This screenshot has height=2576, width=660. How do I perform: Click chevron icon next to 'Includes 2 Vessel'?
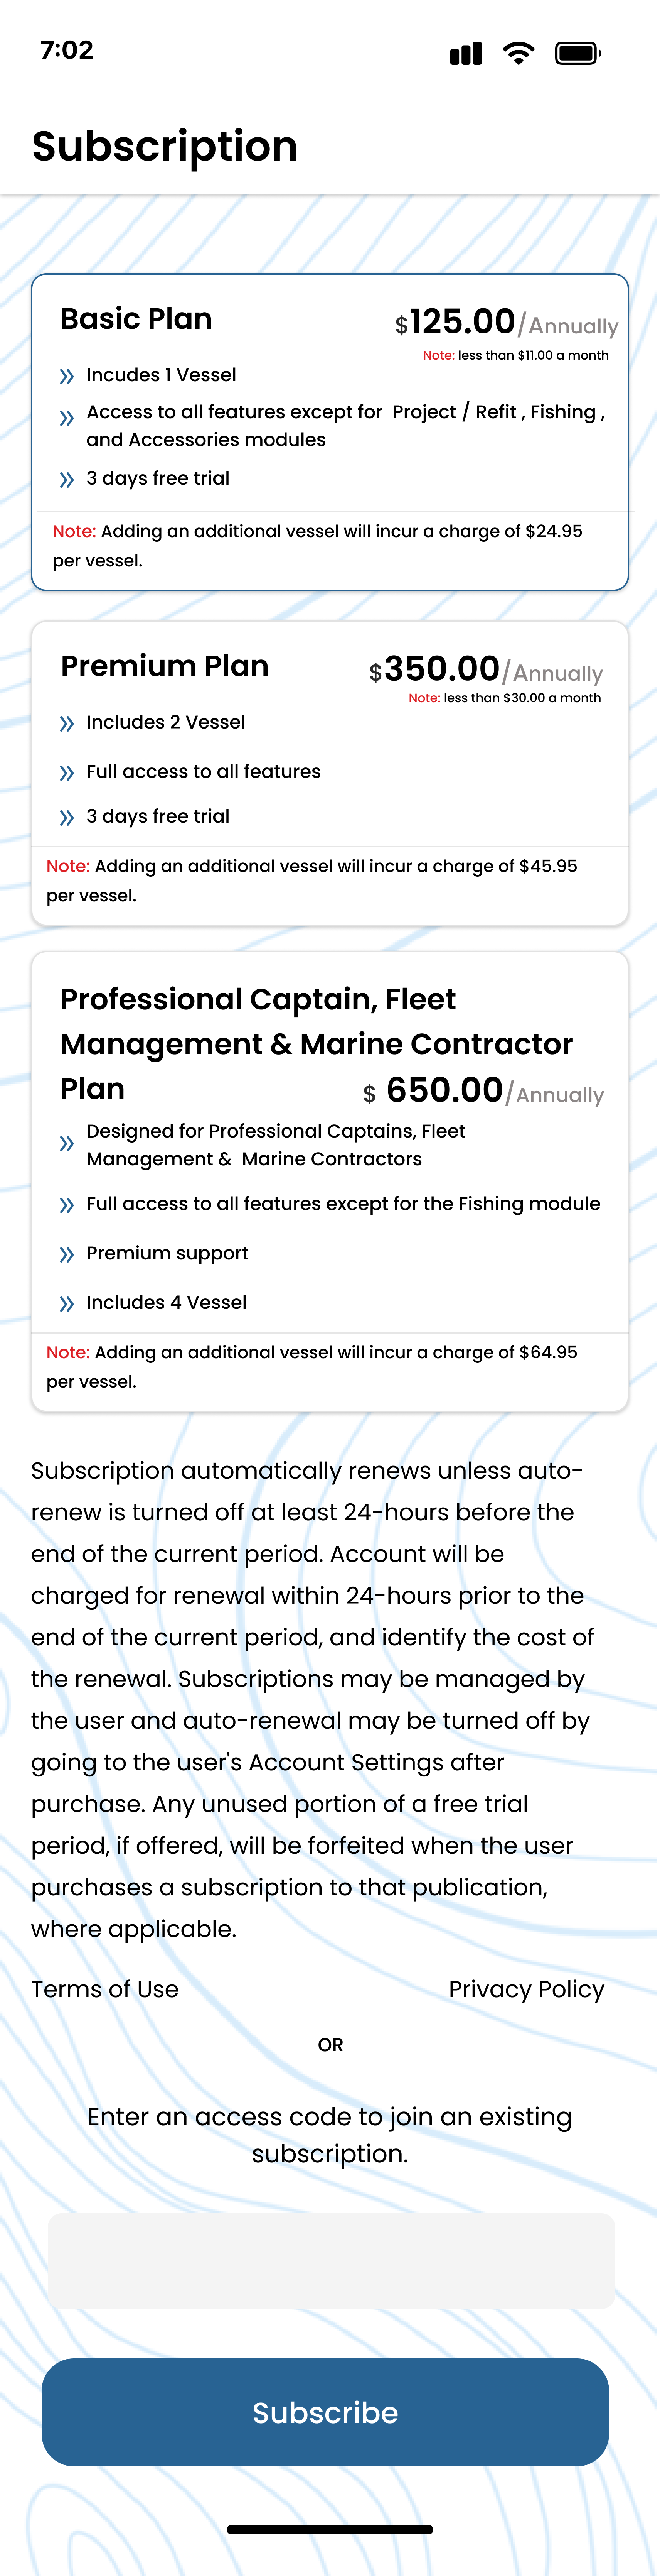(x=67, y=723)
